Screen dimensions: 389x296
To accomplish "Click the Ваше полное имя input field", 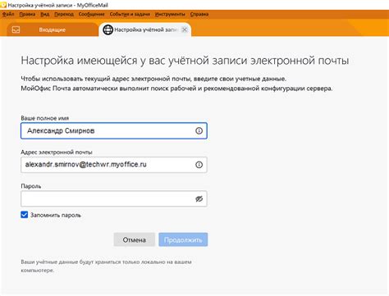I will [x=114, y=131].
